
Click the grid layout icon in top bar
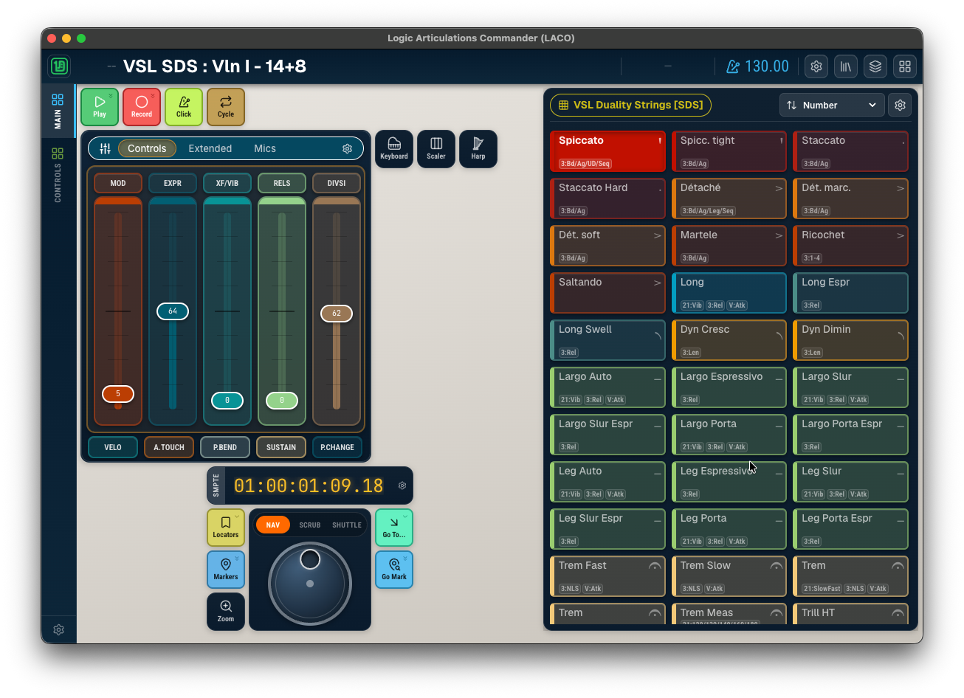[905, 66]
